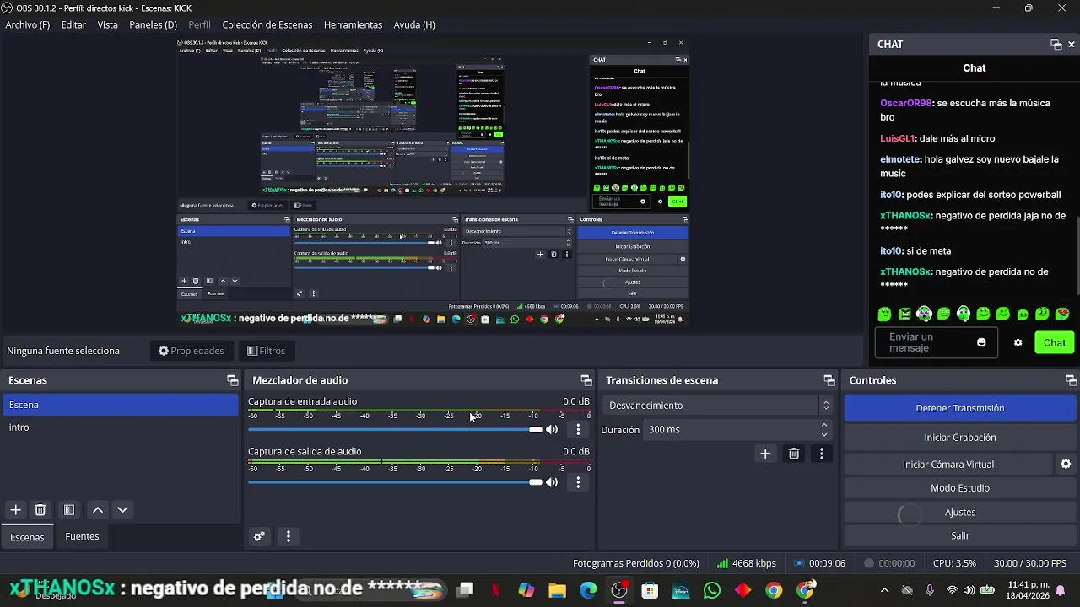Float the Transiciones de escena panel
The width and height of the screenshot is (1080, 607).
click(829, 380)
